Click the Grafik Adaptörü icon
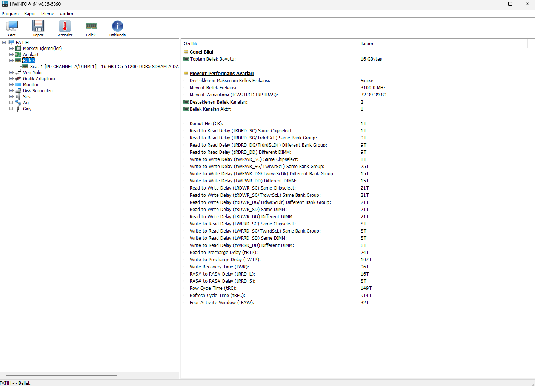The image size is (535, 386). pyautogui.click(x=18, y=78)
